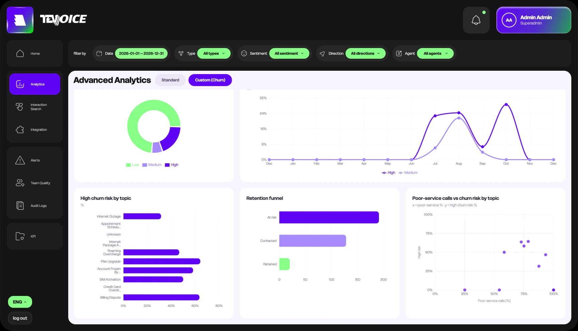
Task: Click the Internet Outage churn bar
Action: 142,216
